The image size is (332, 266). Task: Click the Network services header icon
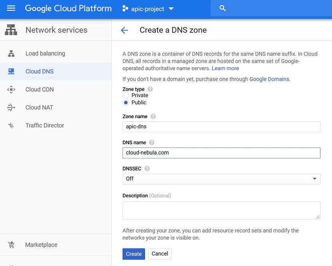point(11,30)
